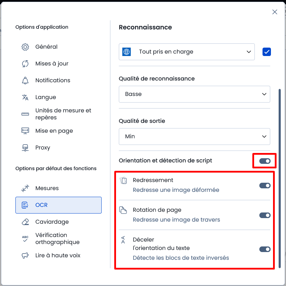Select the Mises à jour refresh icon
286x286 pixels.
coord(25,64)
